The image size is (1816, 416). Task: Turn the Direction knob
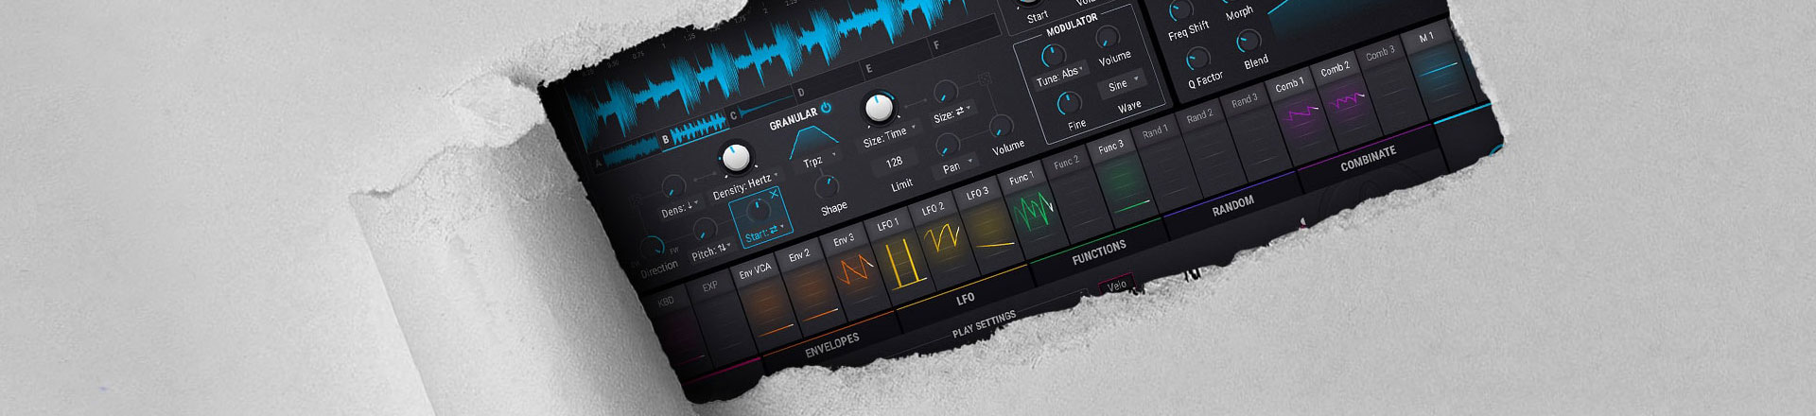[x=653, y=248]
